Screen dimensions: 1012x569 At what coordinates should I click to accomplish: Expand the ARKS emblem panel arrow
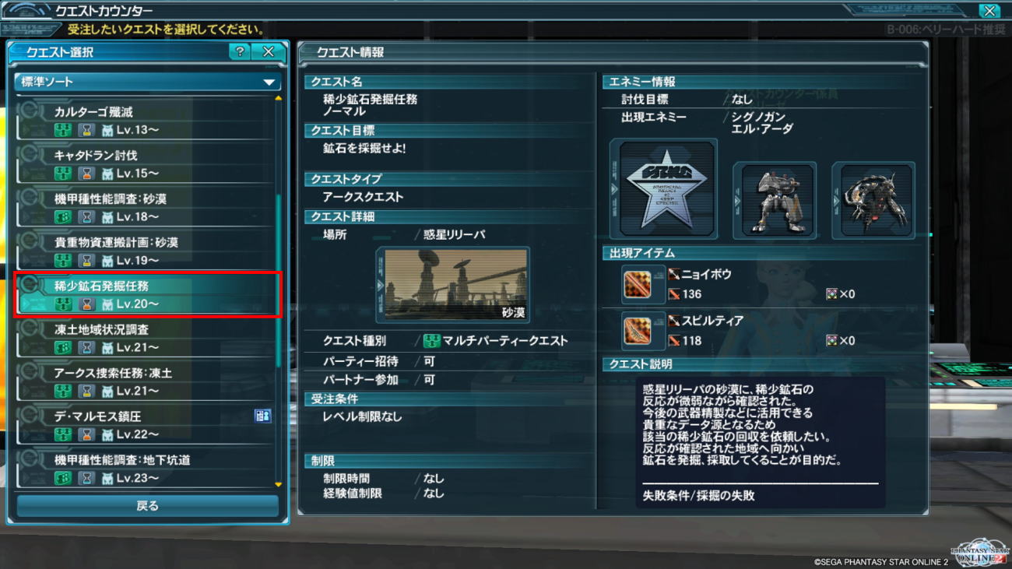(x=614, y=189)
